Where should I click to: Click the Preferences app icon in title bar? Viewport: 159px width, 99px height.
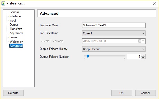3,3
